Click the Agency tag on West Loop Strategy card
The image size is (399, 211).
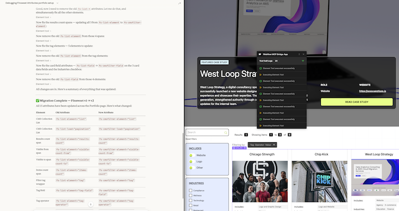[380, 205]
